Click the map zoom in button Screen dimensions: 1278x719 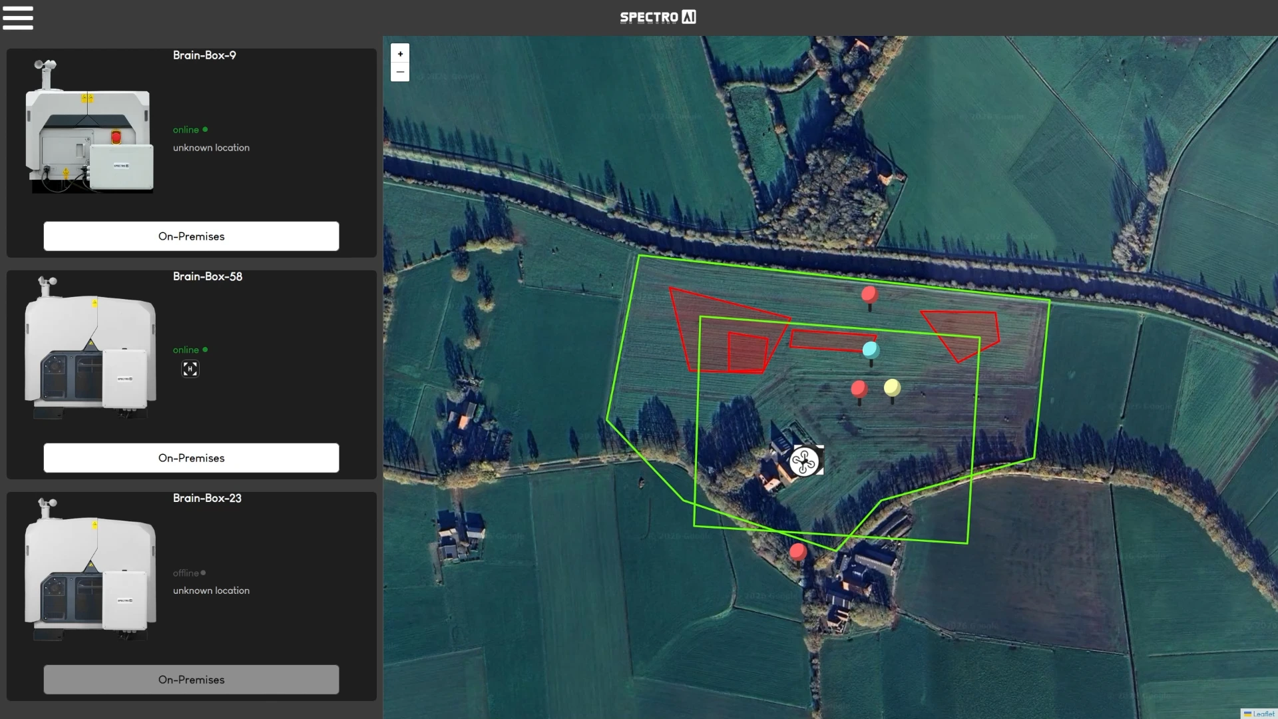coord(400,54)
